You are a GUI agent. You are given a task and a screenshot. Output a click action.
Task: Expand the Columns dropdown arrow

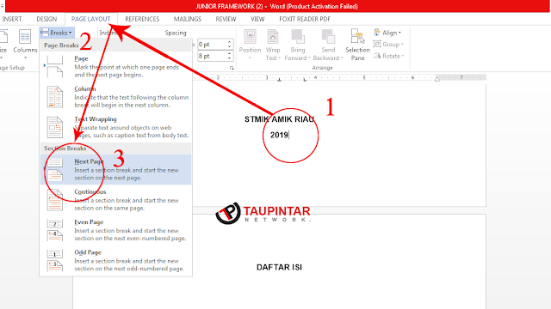coord(25,58)
